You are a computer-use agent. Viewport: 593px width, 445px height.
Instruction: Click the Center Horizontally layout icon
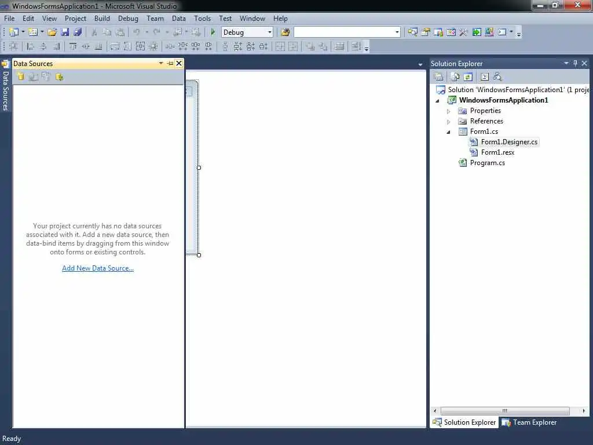point(280,46)
